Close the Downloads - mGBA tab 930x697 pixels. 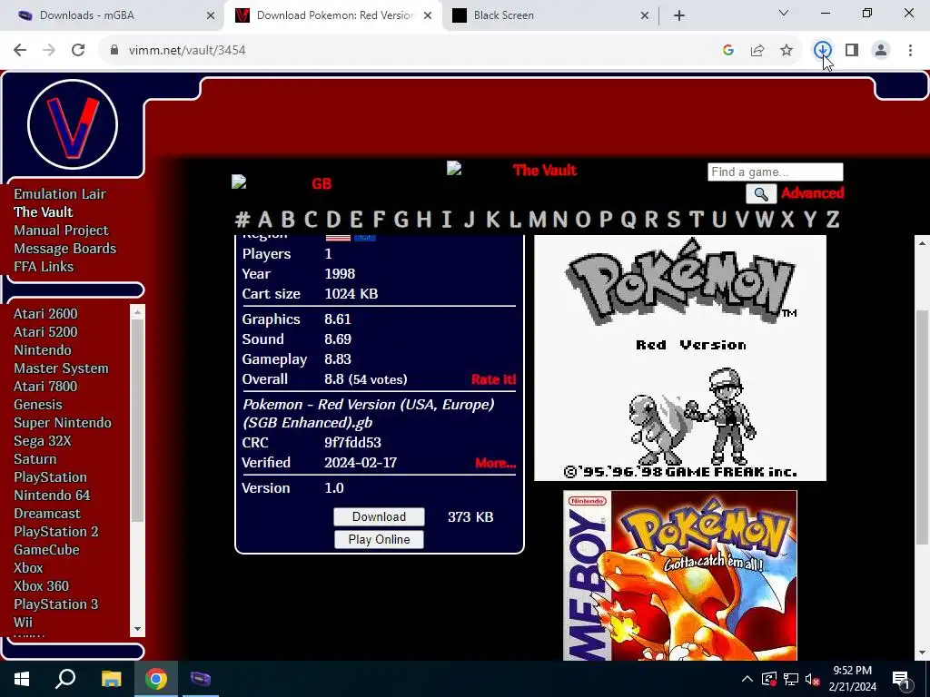pyautogui.click(x=211, y=15)
